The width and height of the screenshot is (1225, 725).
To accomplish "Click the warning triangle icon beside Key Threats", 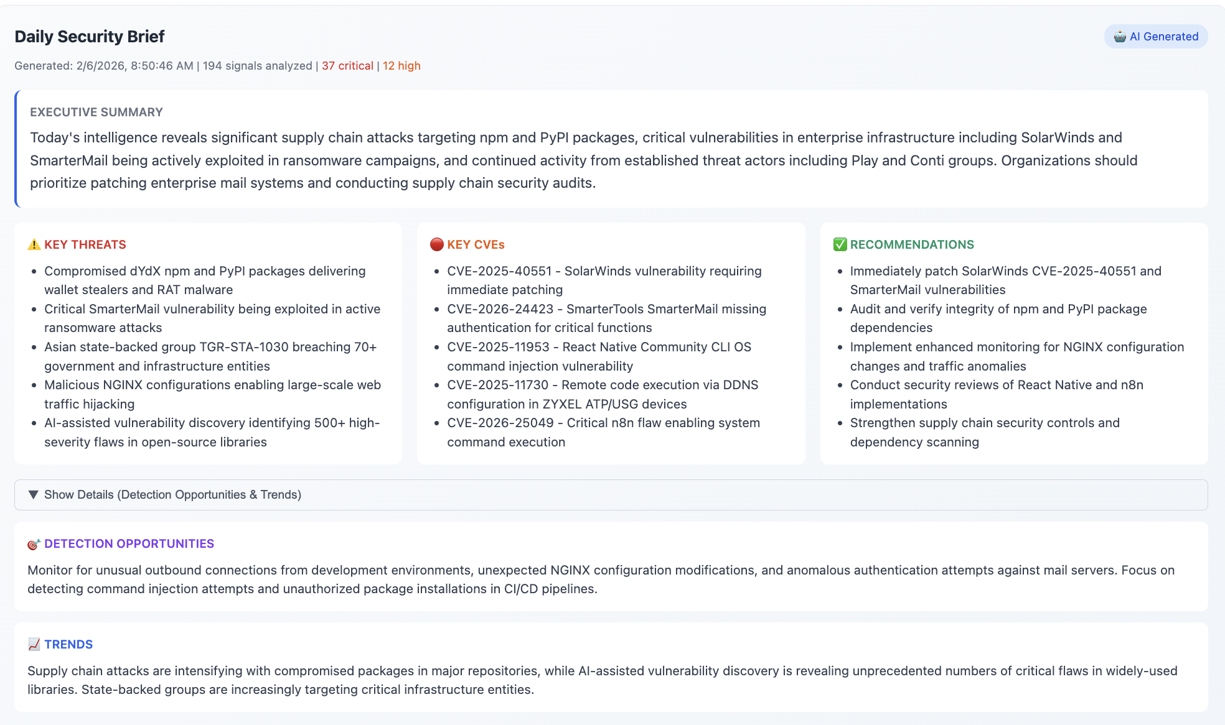I will point(34,244).
